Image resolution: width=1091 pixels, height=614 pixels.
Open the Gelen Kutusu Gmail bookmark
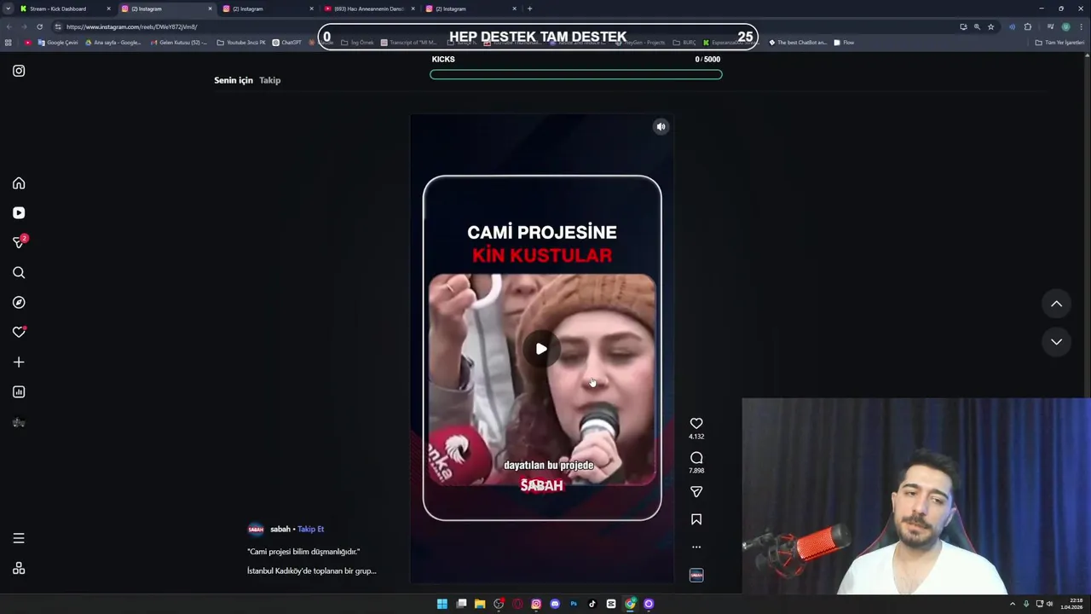[x=178, y=43]
